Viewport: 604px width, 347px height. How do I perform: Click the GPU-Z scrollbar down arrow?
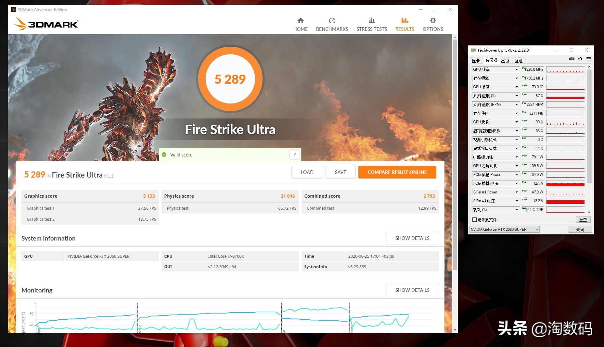click(589, 212)
